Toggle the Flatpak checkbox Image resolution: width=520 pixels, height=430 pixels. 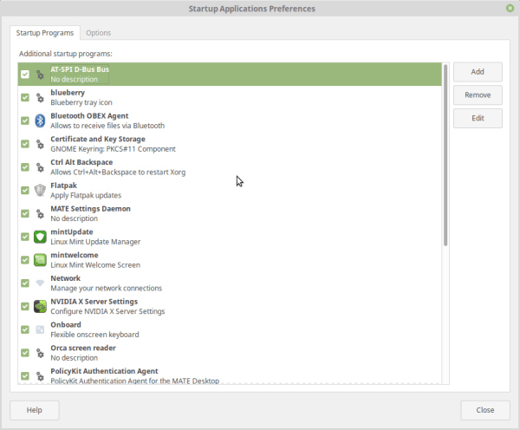[x=25, y=191]
